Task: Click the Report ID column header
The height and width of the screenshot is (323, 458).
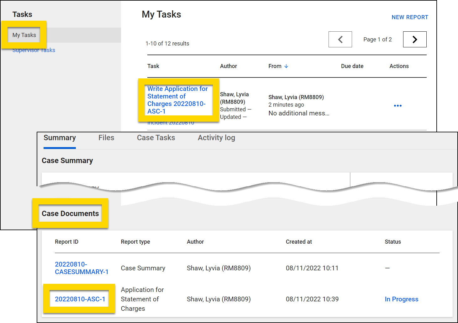Action: click(66, 241)
